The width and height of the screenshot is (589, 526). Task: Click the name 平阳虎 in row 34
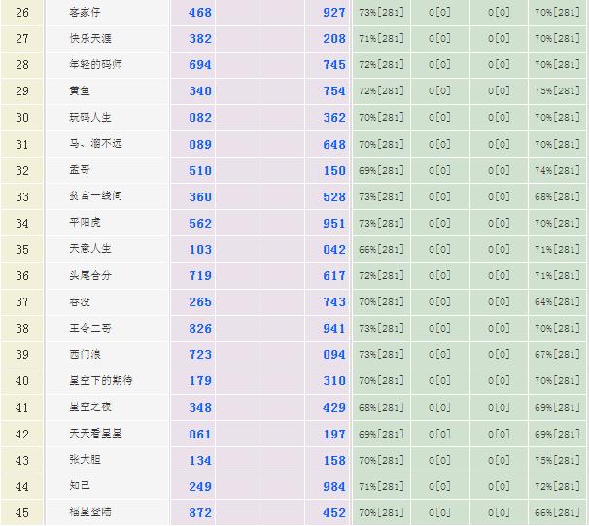point(84,223)
